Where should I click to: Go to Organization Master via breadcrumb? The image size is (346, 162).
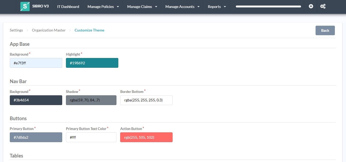pyautogui.click(x=48, y=30)
